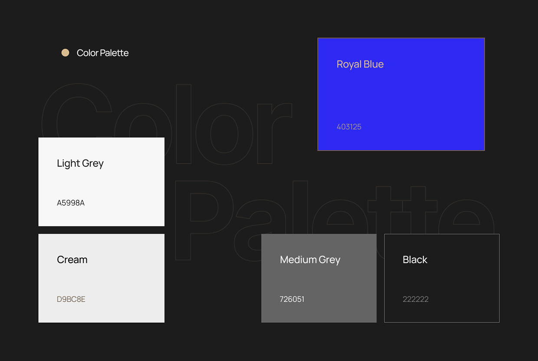This screenshot has width=538, height=361.
Task: Click the Light Grey title label
Action: click(80, 163)
